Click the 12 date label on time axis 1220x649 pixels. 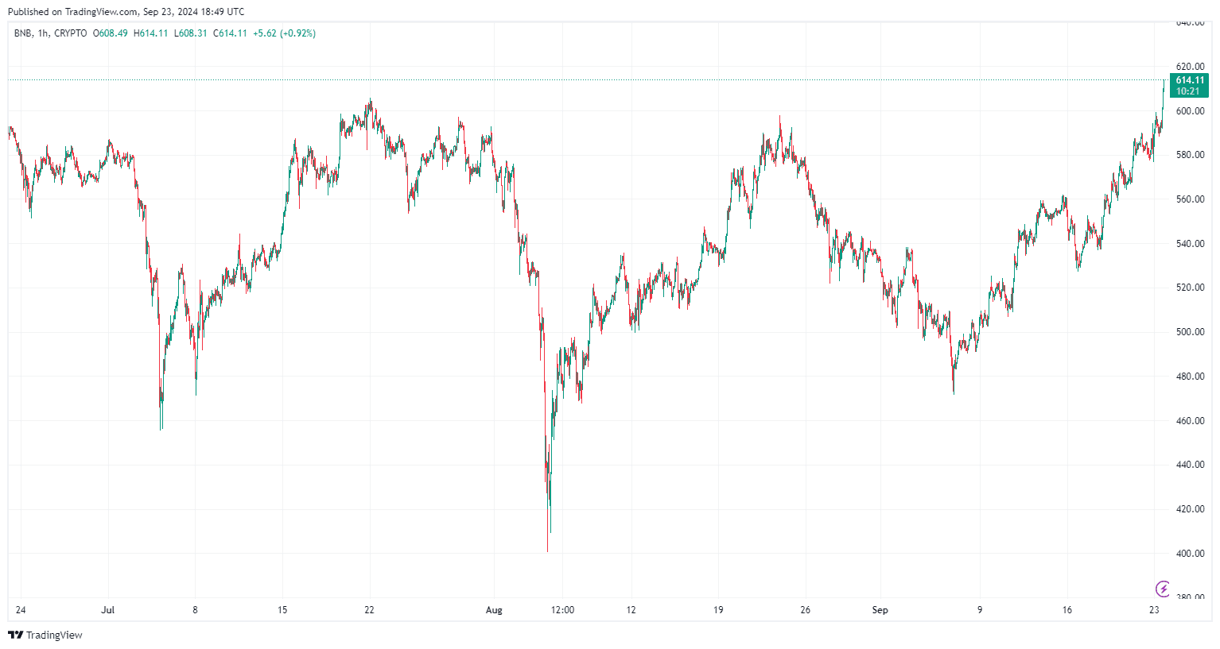tap(631, 610)
